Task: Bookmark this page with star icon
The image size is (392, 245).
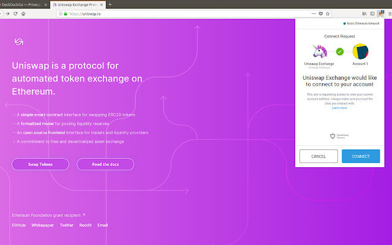Action: [328, 13]
